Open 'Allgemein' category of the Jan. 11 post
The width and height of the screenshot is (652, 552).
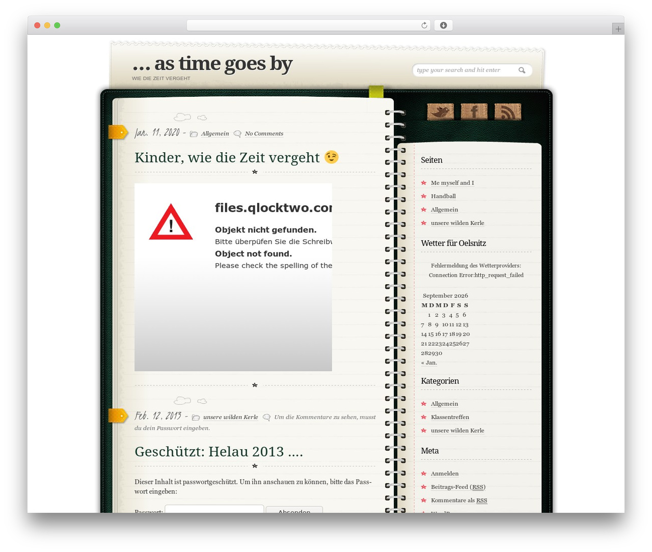215,134
